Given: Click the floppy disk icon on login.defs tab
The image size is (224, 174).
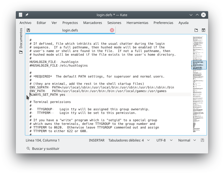Looking at the screenshot, I should pyautogui.click(x=28, y=30).
